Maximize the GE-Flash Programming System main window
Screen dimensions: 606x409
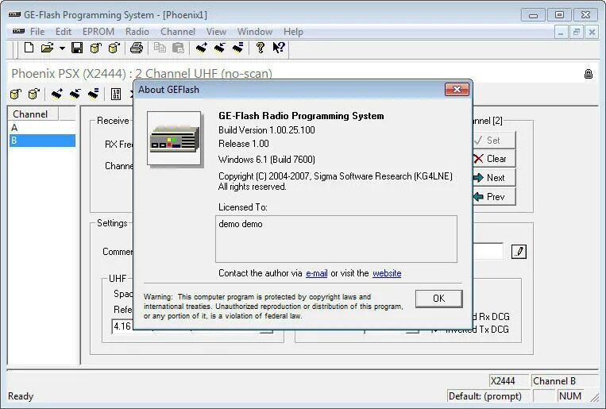coord(559,15)
